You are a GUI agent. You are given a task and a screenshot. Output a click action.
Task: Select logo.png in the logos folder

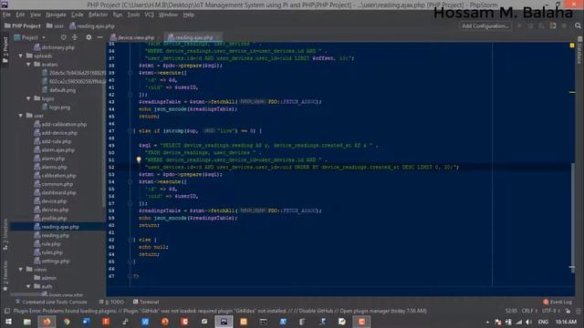tap(56, 108)
